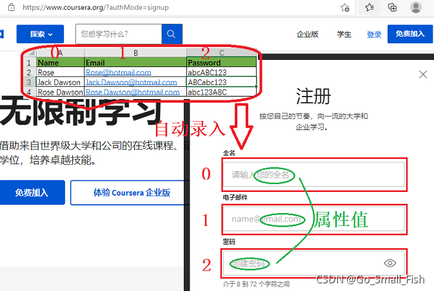Toggle password visibility eye icon
Screen dimensions: 434x291
pos(390,263)
